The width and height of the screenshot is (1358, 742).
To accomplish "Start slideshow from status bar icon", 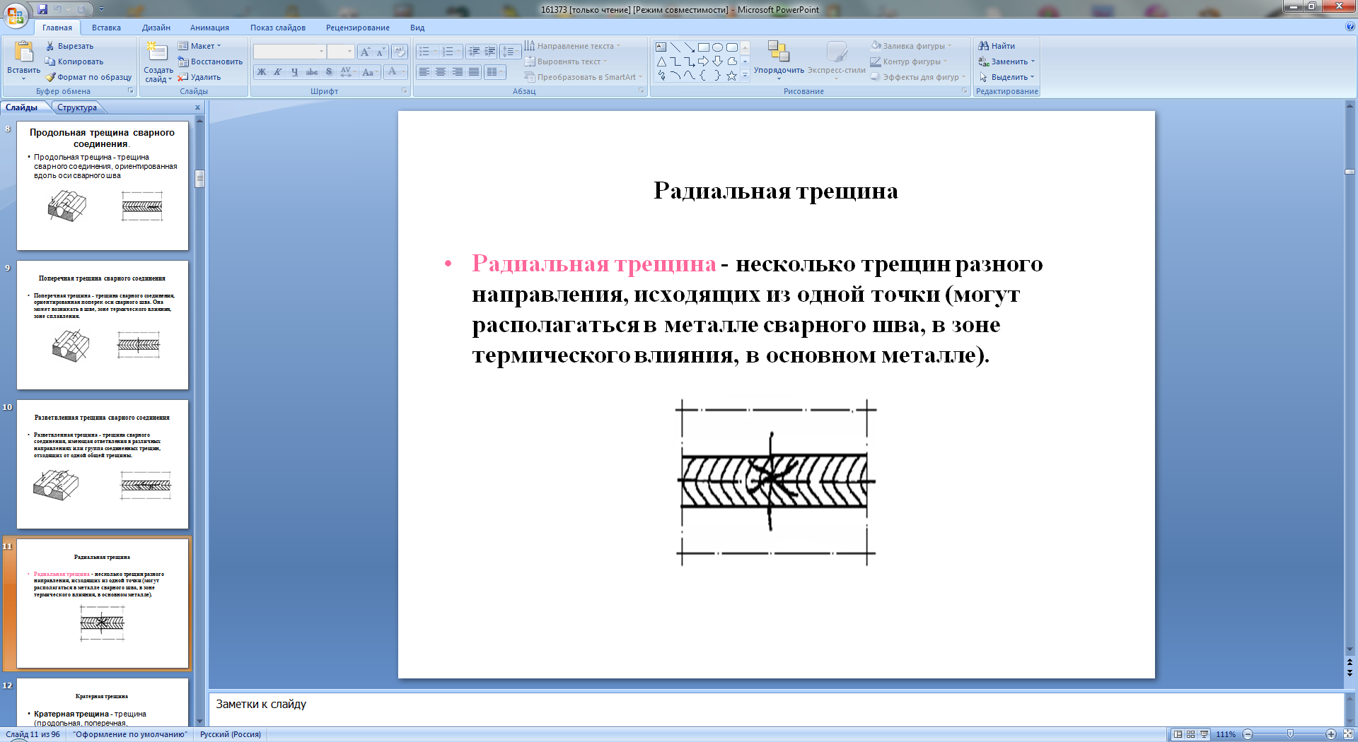I will pyautogui.click(x=1204, y=734).
